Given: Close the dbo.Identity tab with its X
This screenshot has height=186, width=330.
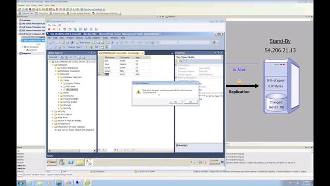Looking at the screenshot, I should coord(142,53).
